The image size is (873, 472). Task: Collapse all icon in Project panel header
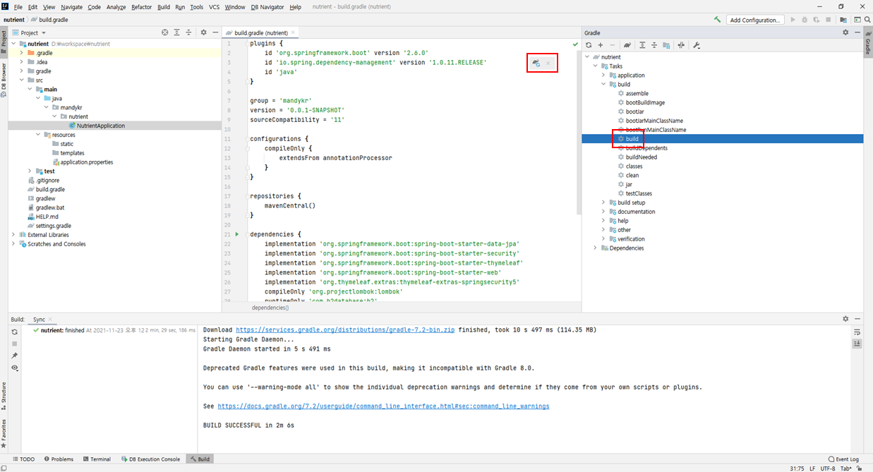(x=189, y=32)
